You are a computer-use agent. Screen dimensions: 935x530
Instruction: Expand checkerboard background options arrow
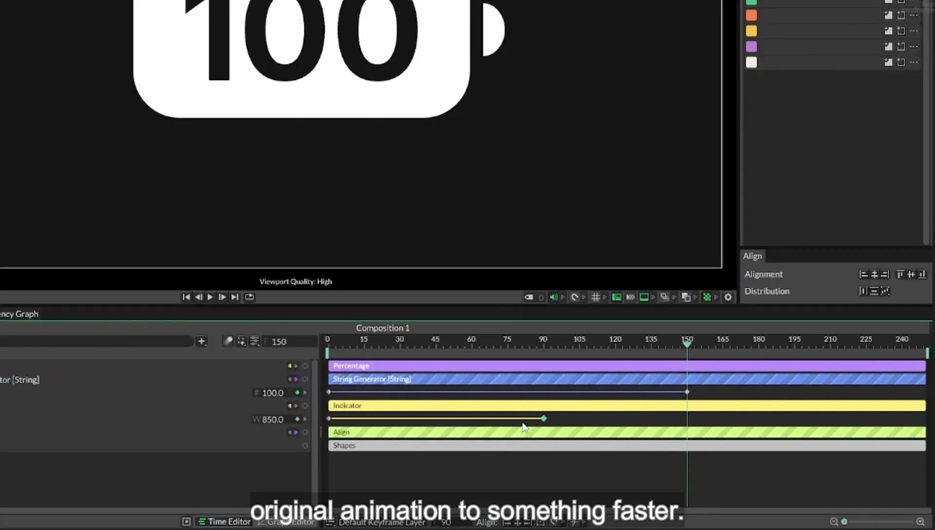716,297
